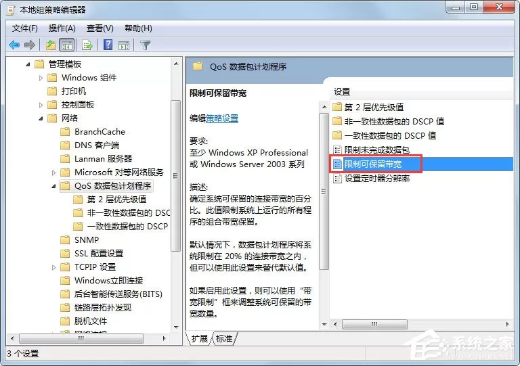Click tree pane vertical scrollbar thumb
This screenshot has width=520, height=366.
pyautogui.click(x=176, y=175)
